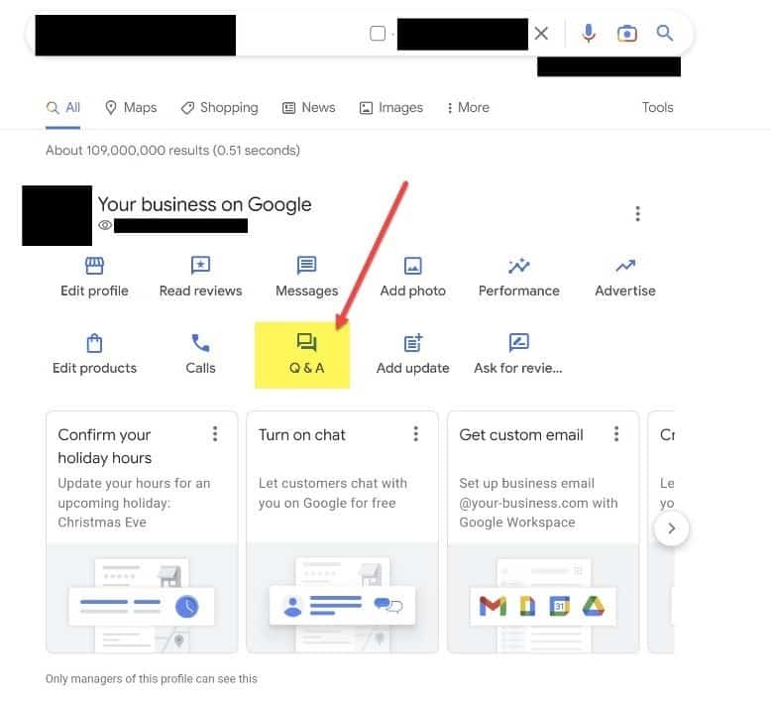Open the Tools options
Image resolution: width=771 pixels, height=703 pixels.
tap(657, 107)
